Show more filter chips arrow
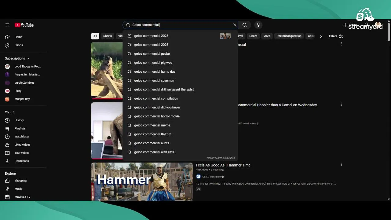The width and height of the screenshot is (391, 220). (321, 36)
